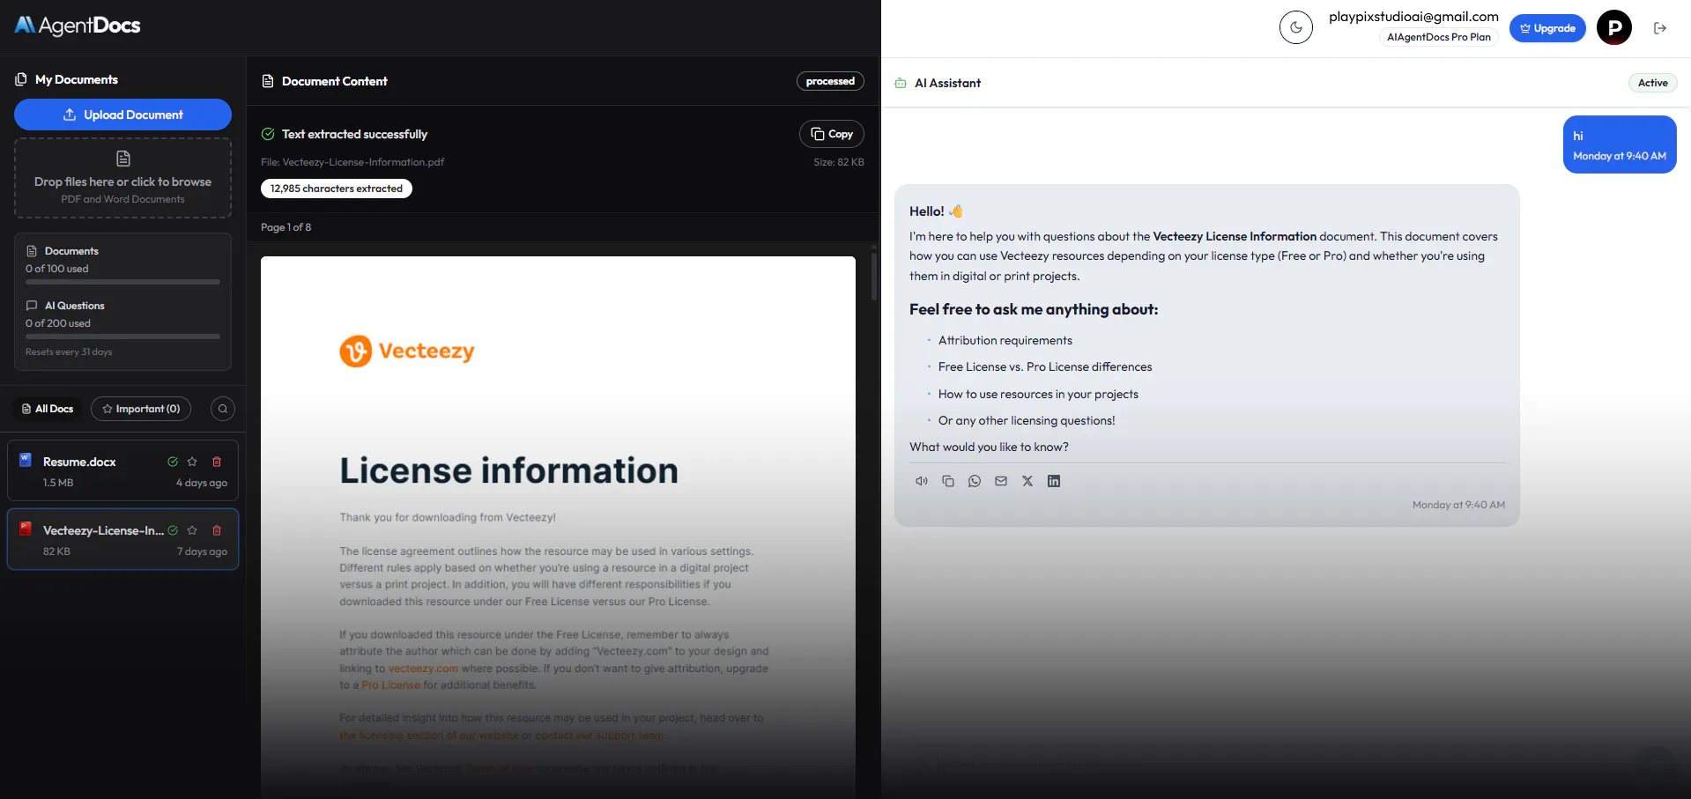Select the Important (0) filter

pyautogui.click(x=141, y=409)
